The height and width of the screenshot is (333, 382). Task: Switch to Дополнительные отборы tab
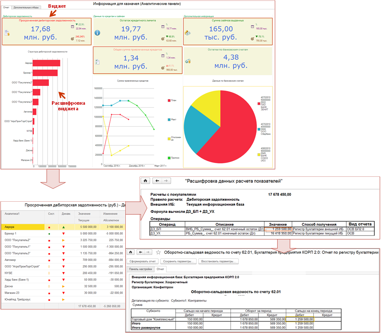point(27,8)
